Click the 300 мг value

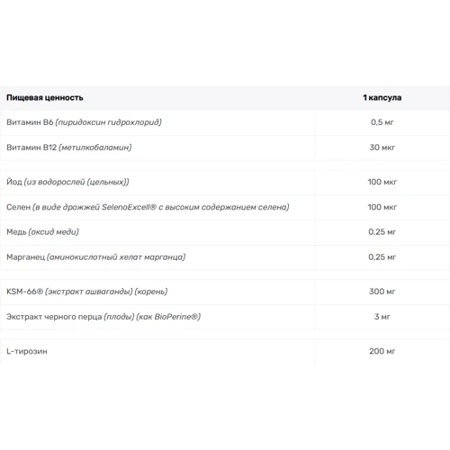[x=382, y=292]
